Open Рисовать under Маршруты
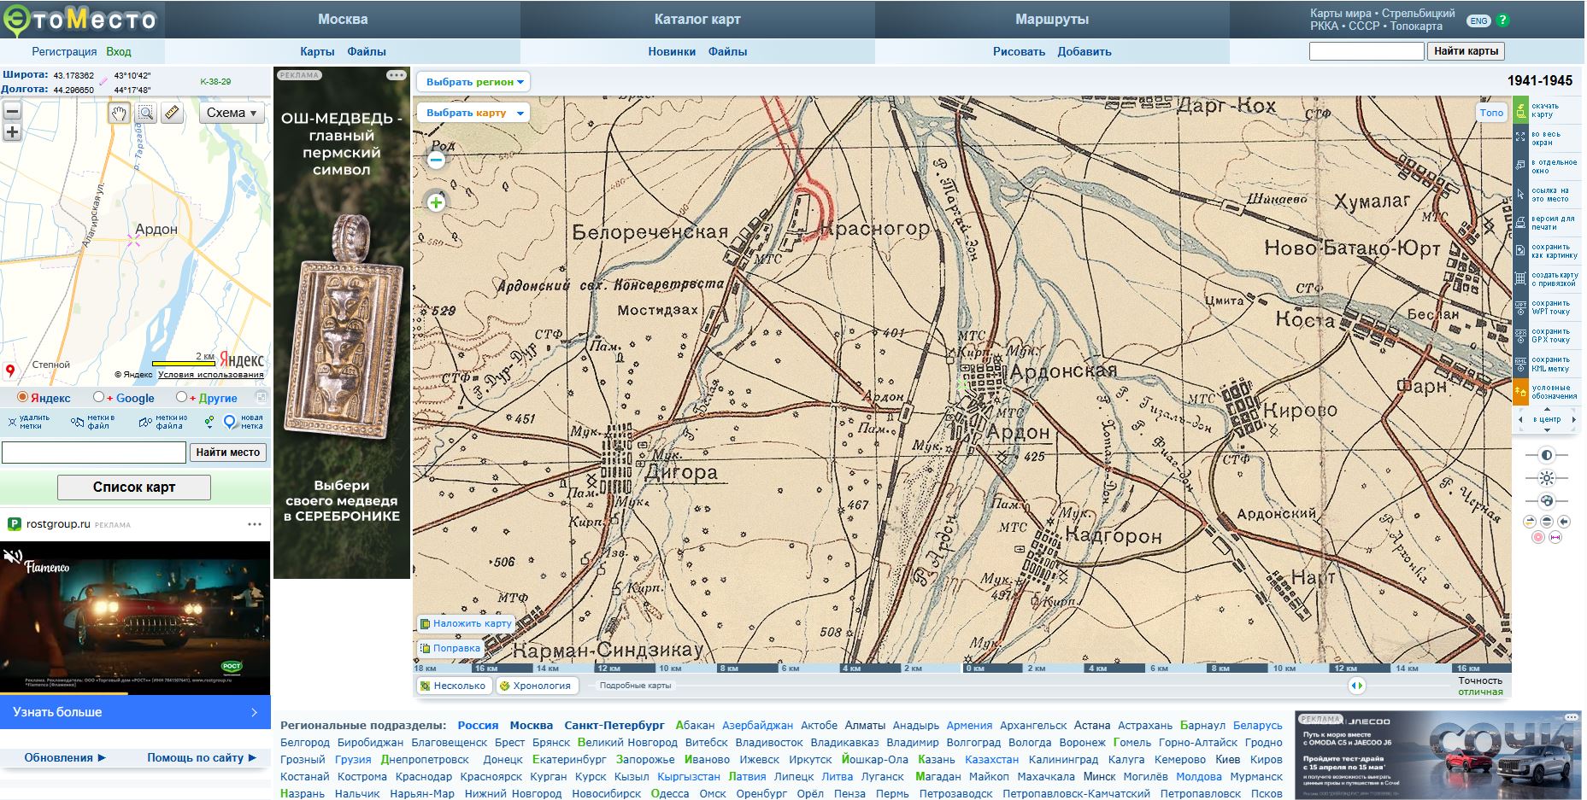The height and width of the screenshot is (800, 1587). (x=1019, y=51)
